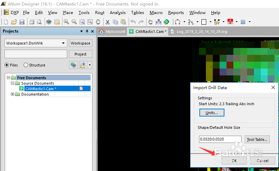Open the dropdown beside the red square icon
Image resolution: width=279 pixels, height=171 pixels.
pos(236,22)
